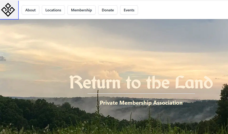Select the Membership navigation button
Viewport: 228px width, 134px height.
coord(81,10)
